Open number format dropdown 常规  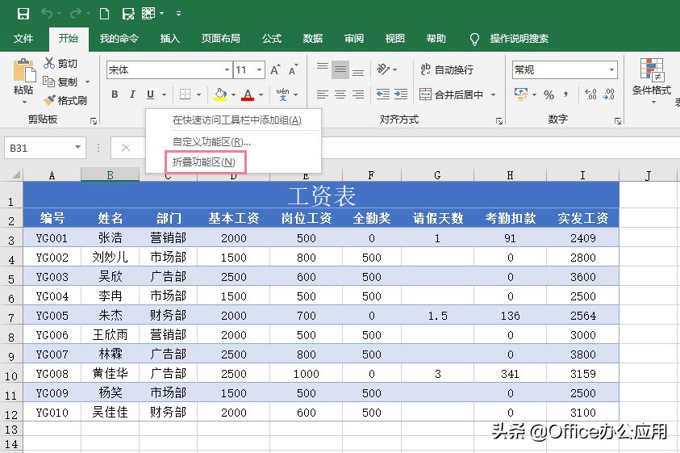611,70
